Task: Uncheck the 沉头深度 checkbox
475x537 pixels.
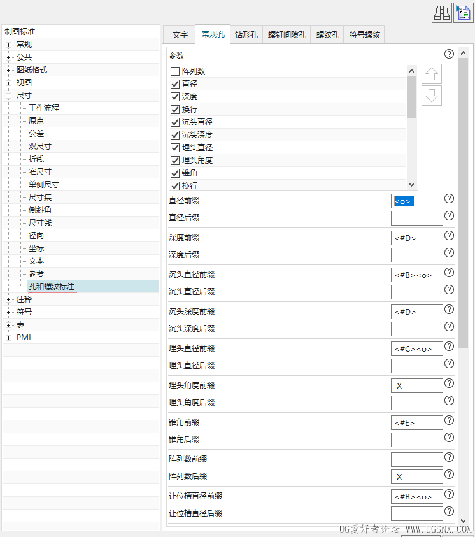Action: [x=175, y=135]
